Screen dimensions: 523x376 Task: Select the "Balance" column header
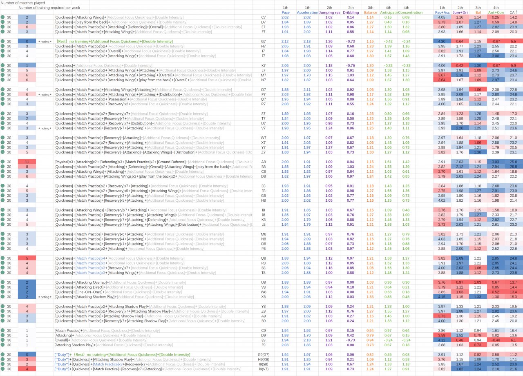coord(370,13)
